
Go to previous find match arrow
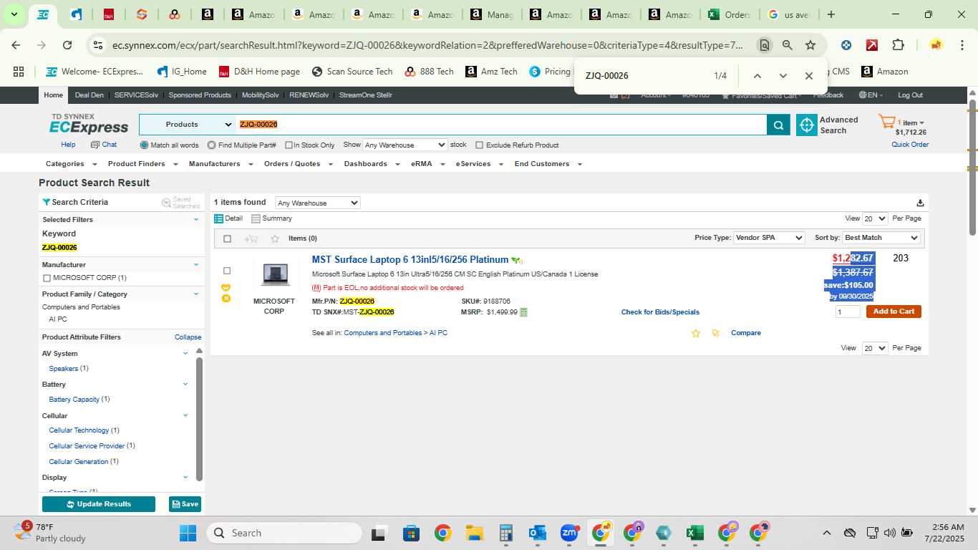(757, 76)
